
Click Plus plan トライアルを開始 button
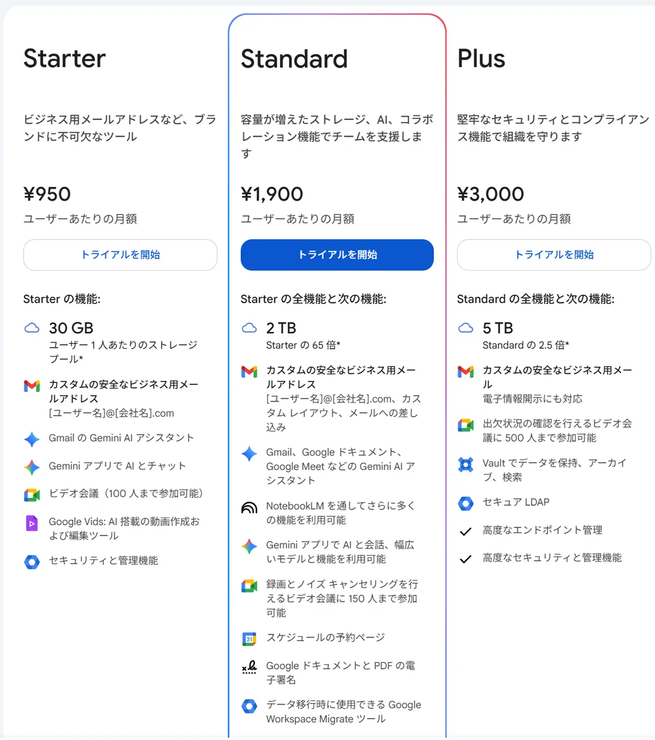click(553, 255)
